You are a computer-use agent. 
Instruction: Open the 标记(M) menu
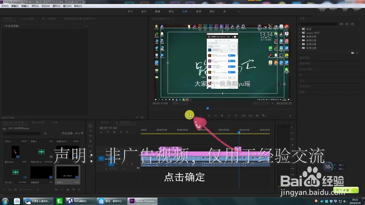(46, 6)
